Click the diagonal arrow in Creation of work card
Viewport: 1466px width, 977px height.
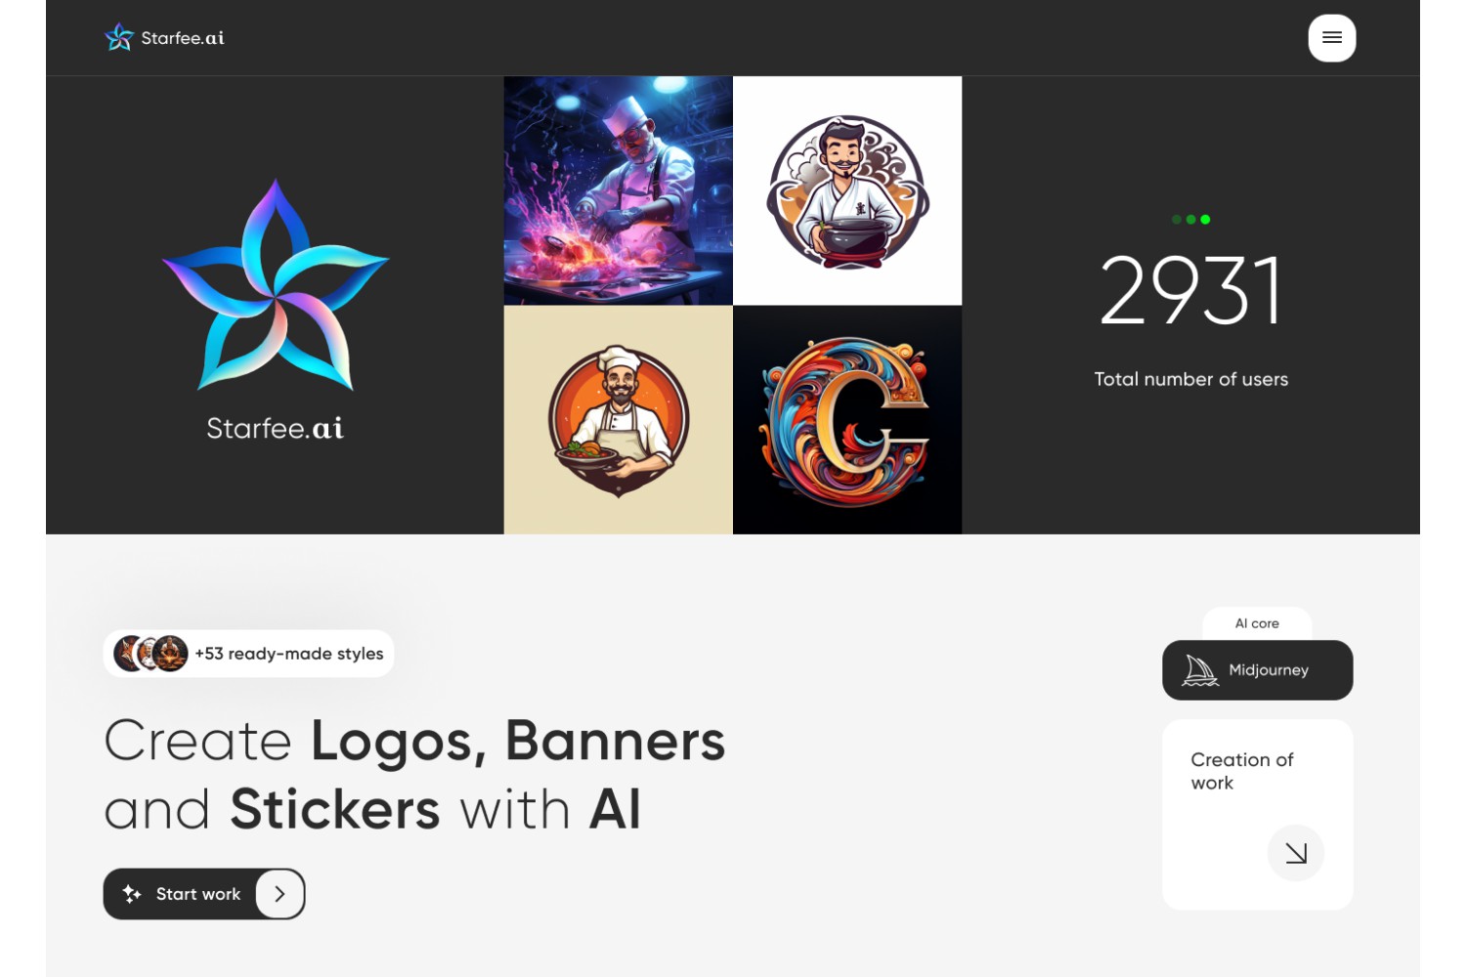click(x=1296, y=853)
